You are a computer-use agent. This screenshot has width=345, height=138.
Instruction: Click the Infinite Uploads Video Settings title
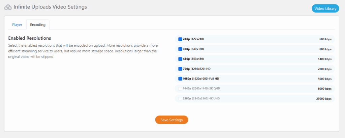click(x=50, y=7)
